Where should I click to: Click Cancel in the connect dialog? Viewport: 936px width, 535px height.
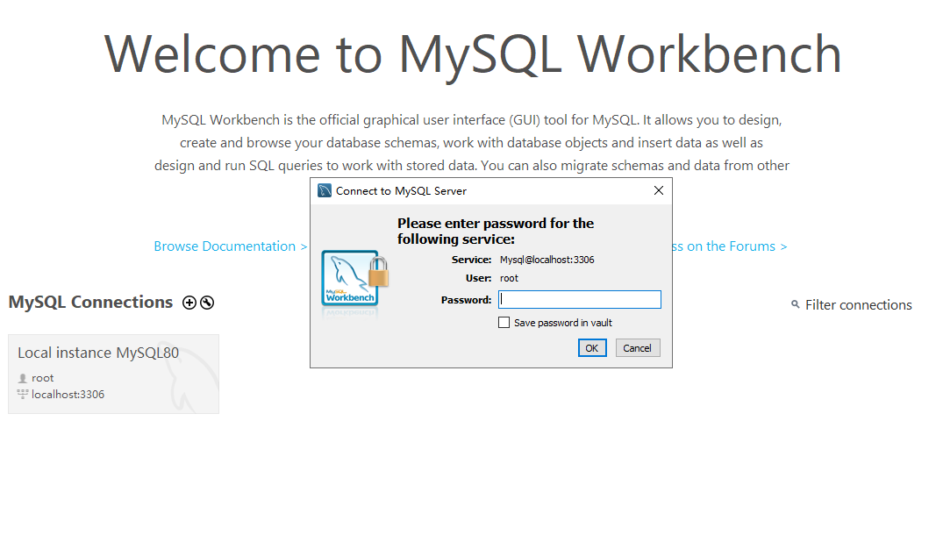coord(638,348)
